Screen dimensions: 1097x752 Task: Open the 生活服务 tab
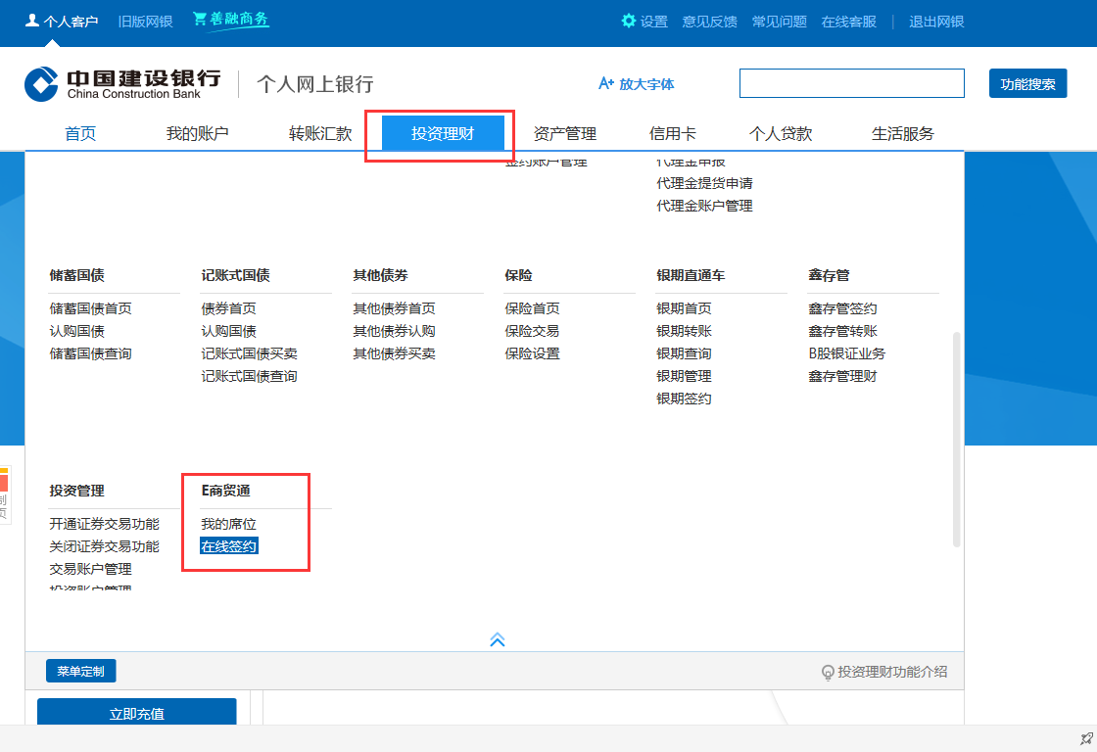[x=902, y=133]
